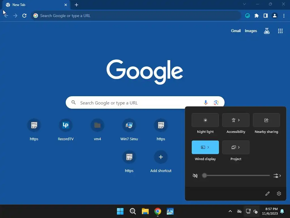Open the RecordTV shortcut
Image resolution: width=290 pixels, height=218 pixels.
coord(66,130)
